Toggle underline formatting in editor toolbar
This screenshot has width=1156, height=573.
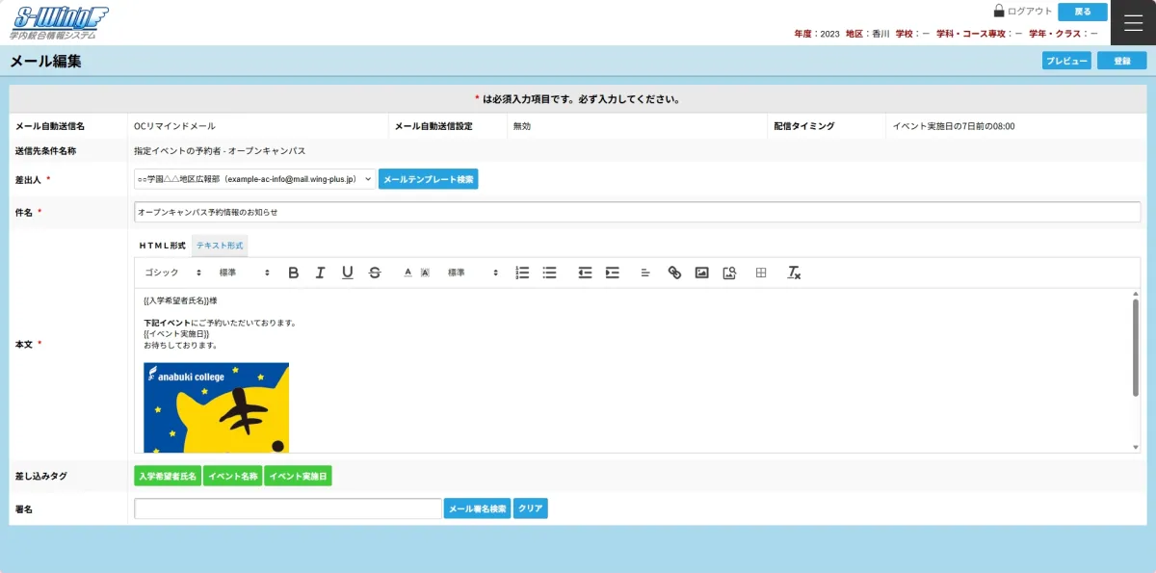(348, 273)
